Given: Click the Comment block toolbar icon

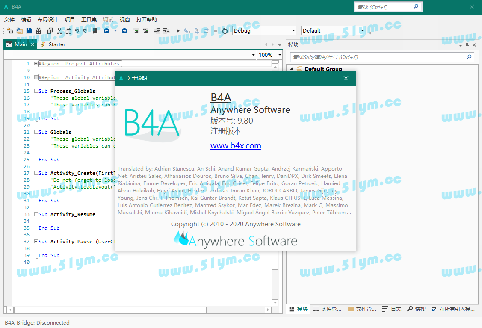Looking at the screenshot, I should 136,30.
